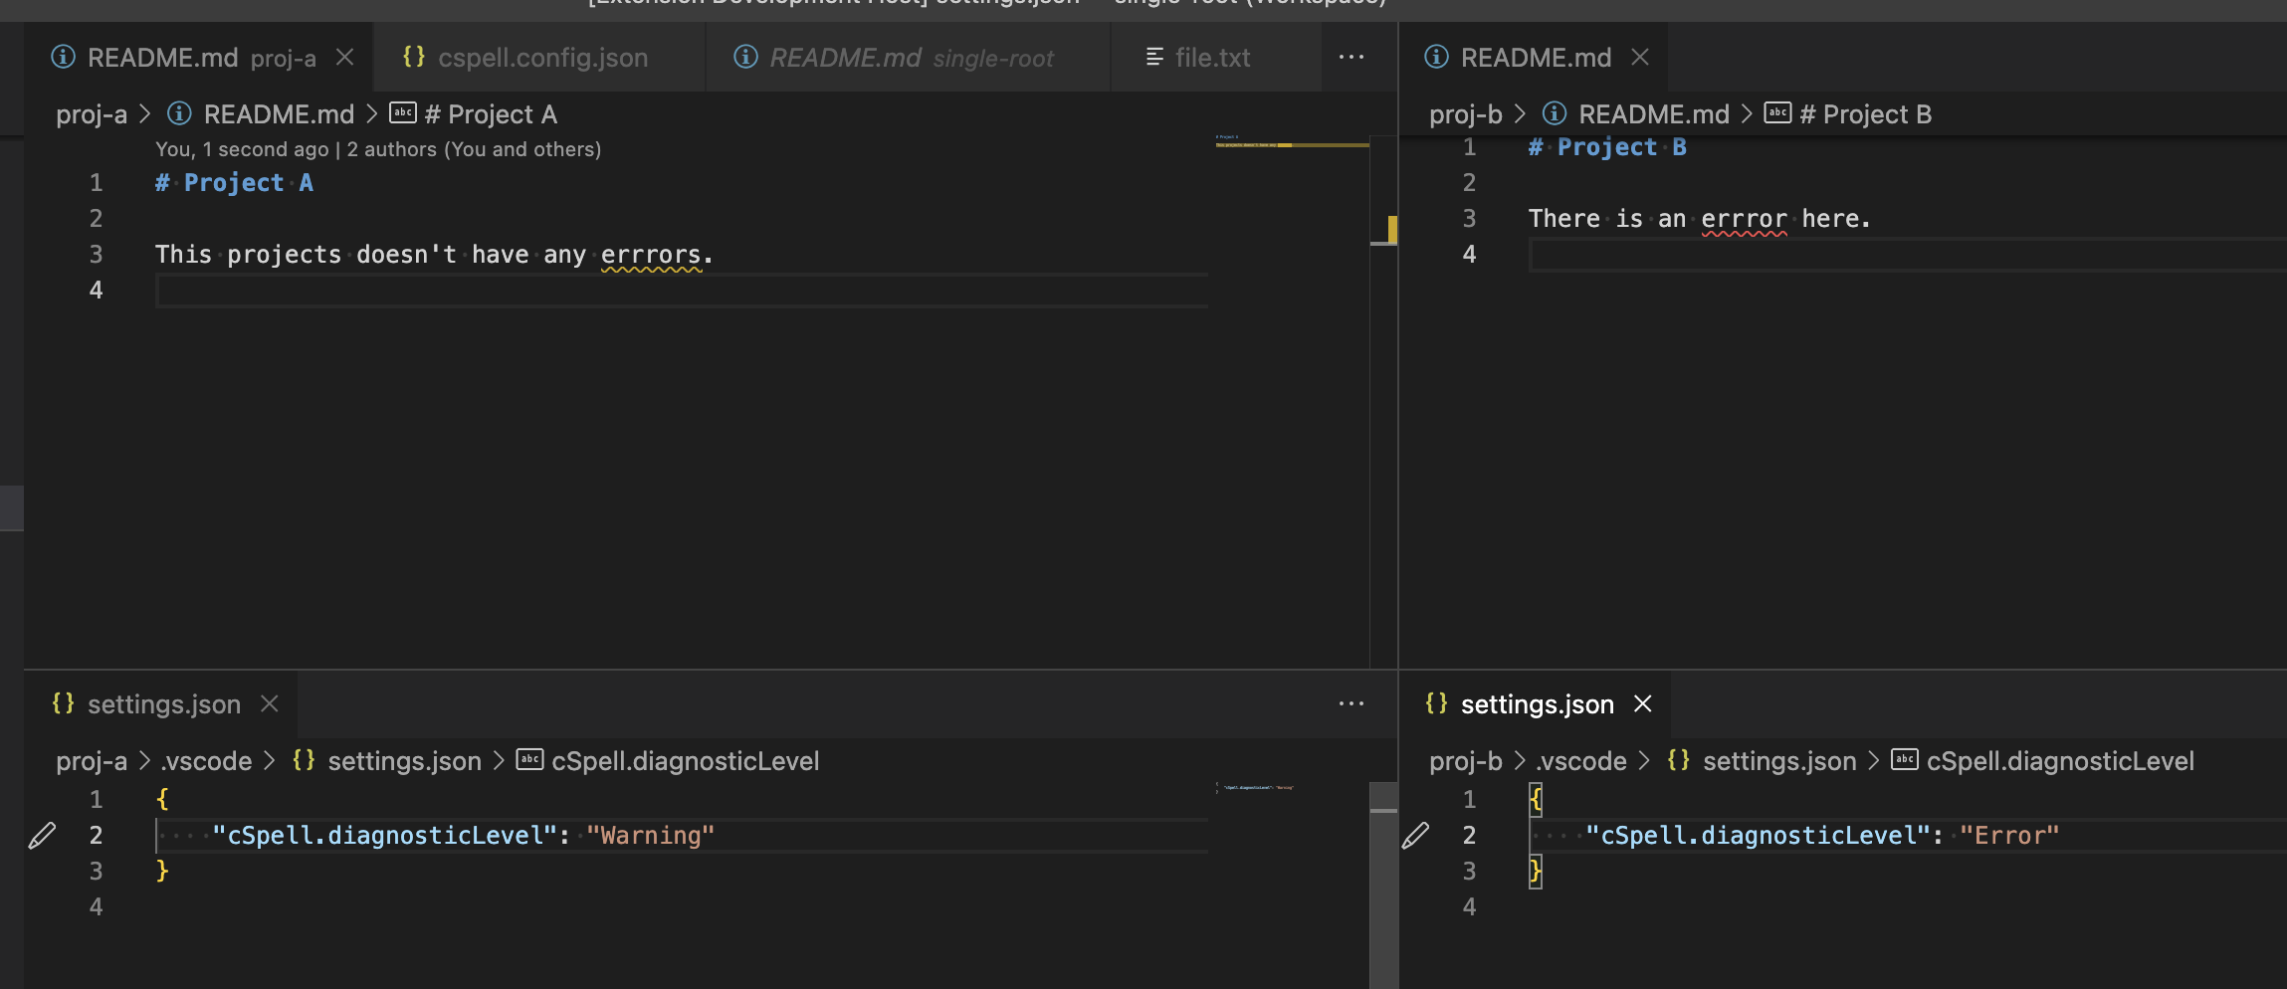
Task: Click "cSpell.diagnosticLevel" key in proj-a settings
Action: click(385, 836)
